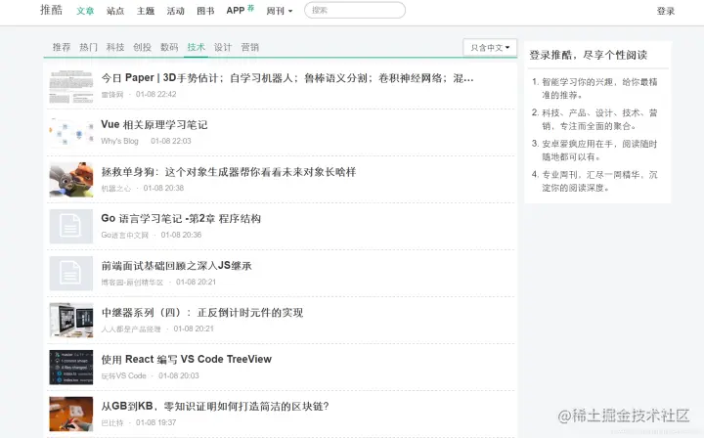Switch to the 科技 category tab
This screenshot has height=438, width=704.
(115, 47)
